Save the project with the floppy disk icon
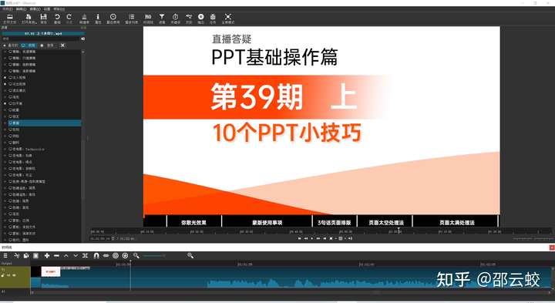 click(43, 19)
